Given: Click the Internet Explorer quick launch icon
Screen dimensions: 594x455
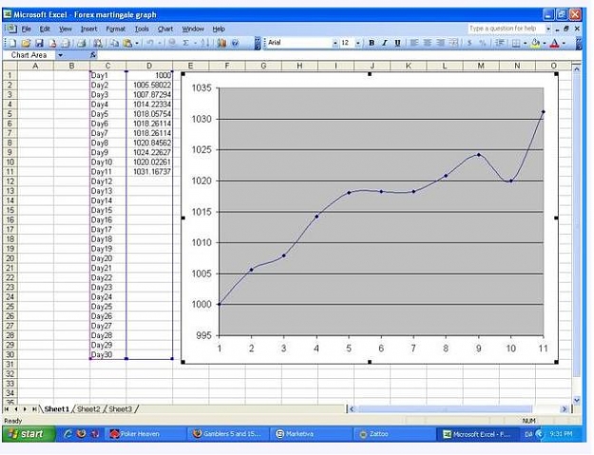Looking at the screenshot, I should tap(68, 434).
